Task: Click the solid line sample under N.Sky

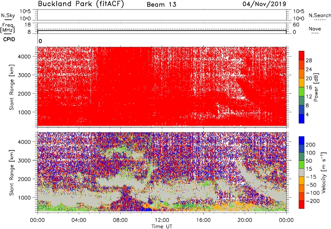Action: point(8,19)
